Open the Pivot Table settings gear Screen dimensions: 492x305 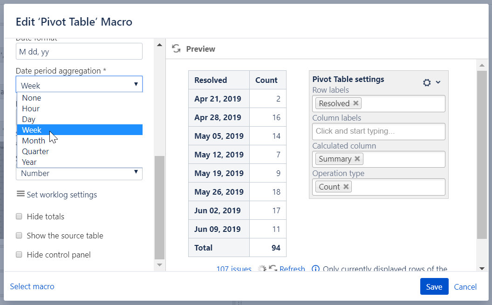click(427, 82)
